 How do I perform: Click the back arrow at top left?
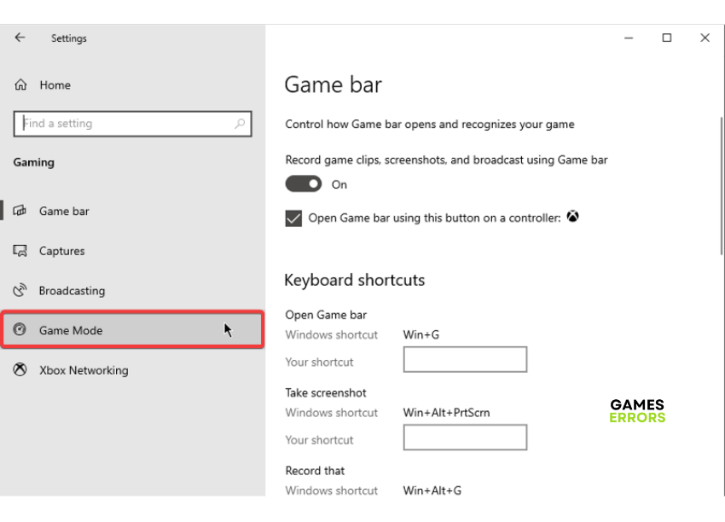coord(19,38)
